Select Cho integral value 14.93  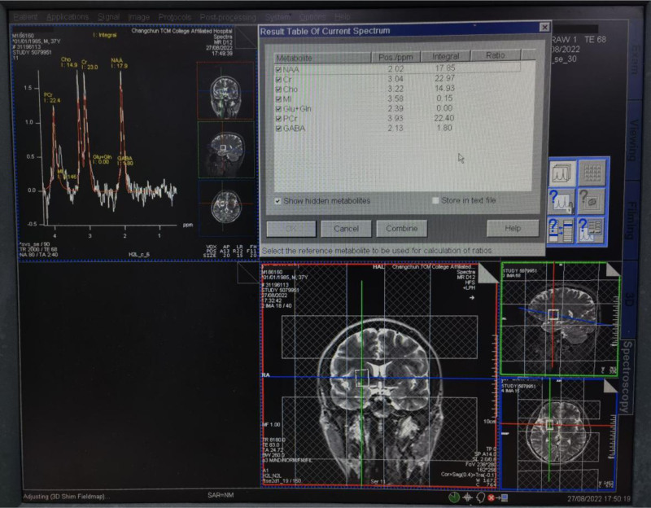[445, 88]
